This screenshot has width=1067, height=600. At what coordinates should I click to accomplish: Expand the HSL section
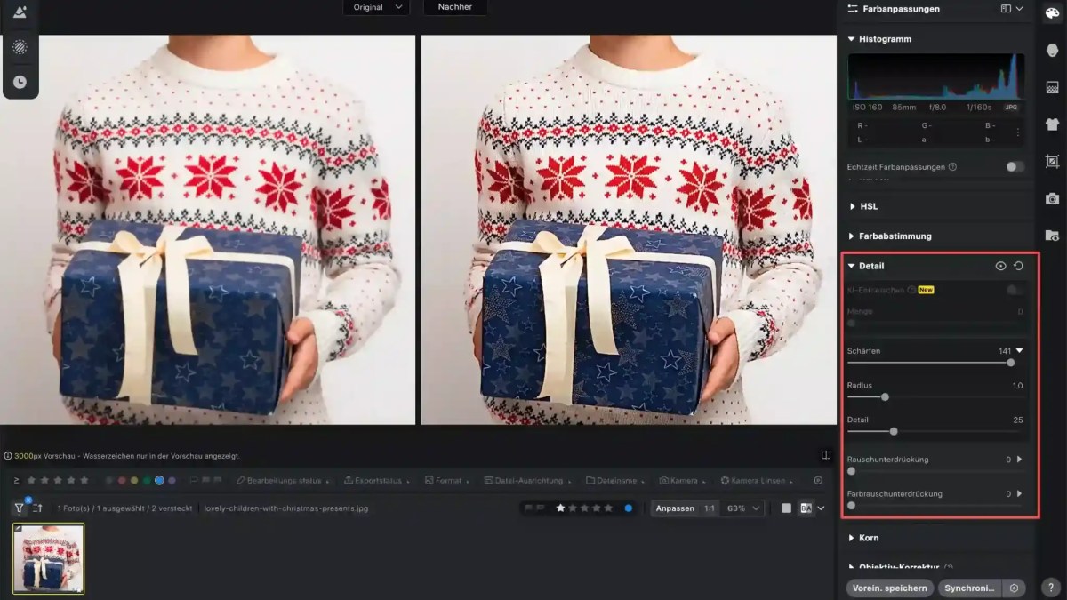pos(862,206)
